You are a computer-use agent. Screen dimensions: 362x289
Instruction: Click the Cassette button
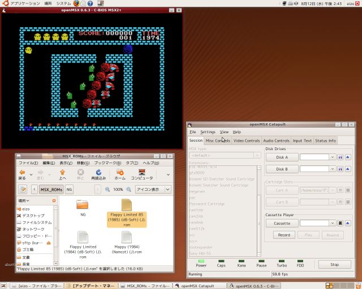tap(282, 223)
